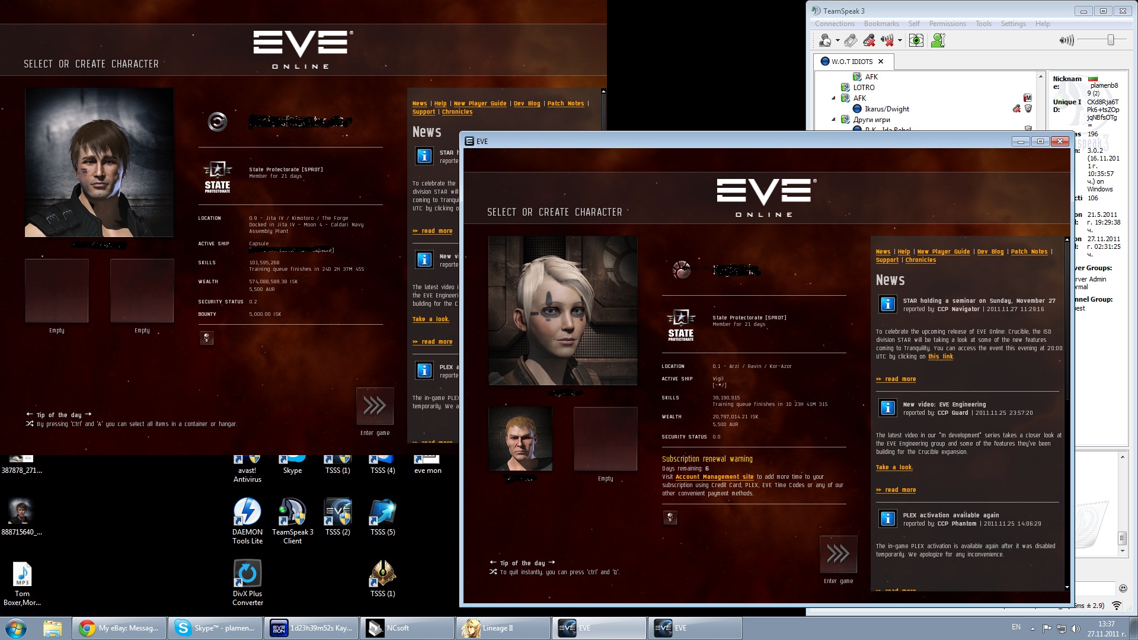Toggle microphone mute in TeamSpeak toolbar

[869, 40]
